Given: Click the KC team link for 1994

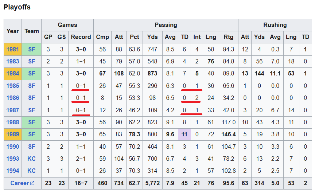Looking at the screenshot, I should (32, 171).
